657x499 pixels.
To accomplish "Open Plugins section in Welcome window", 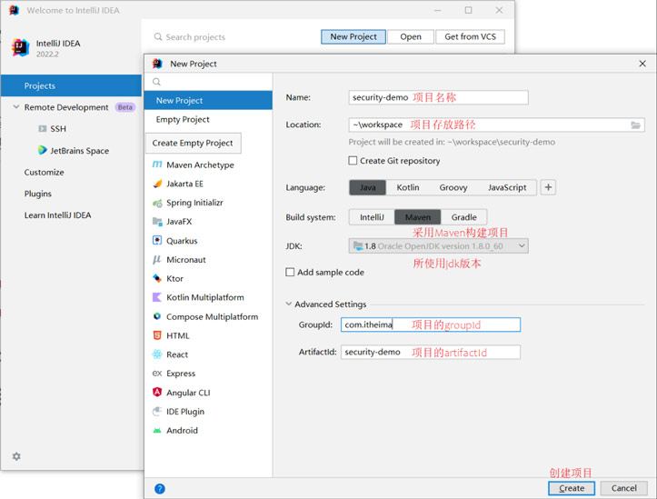I will coord(37,194).
